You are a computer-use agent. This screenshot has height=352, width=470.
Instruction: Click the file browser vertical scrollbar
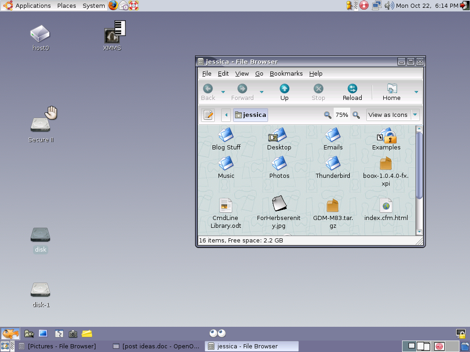tap(419, 165)
